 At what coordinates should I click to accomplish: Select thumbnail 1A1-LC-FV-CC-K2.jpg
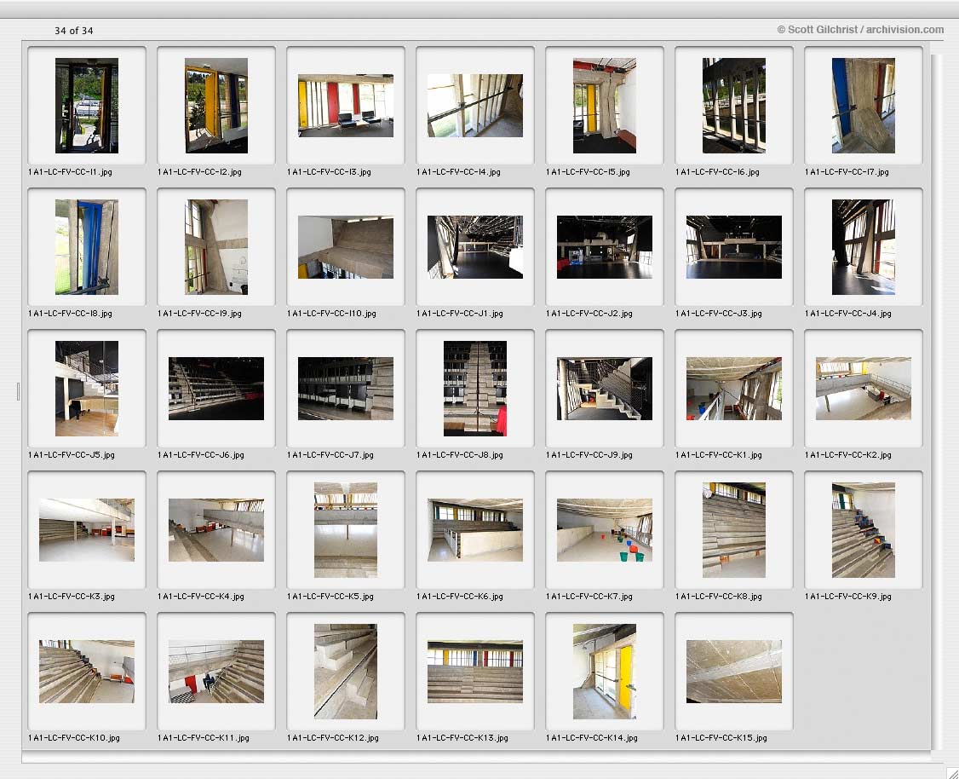[x=864, y=389]
